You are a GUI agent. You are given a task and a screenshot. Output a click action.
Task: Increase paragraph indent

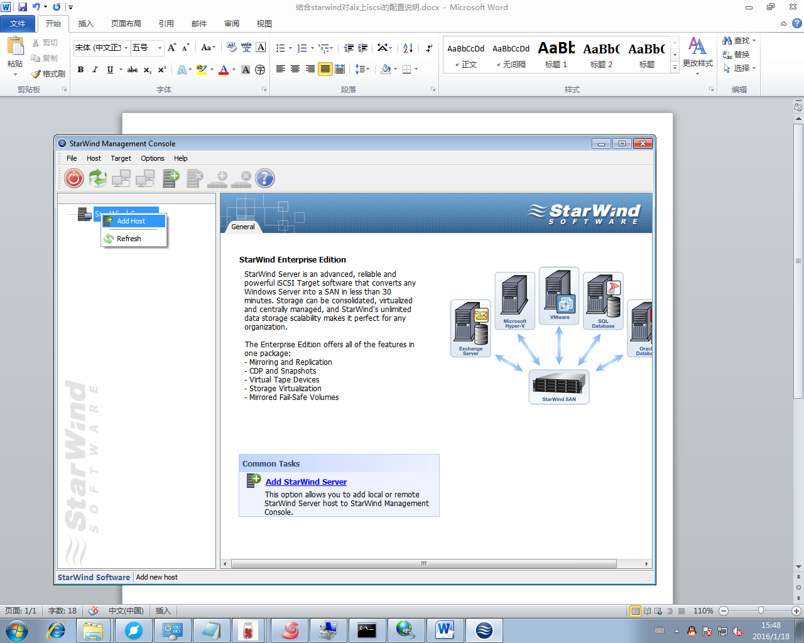363,48
